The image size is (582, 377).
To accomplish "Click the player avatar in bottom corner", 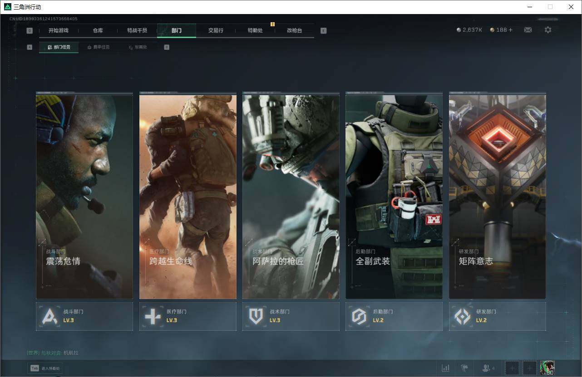I will pyautogui.click(x=547, y=368).
